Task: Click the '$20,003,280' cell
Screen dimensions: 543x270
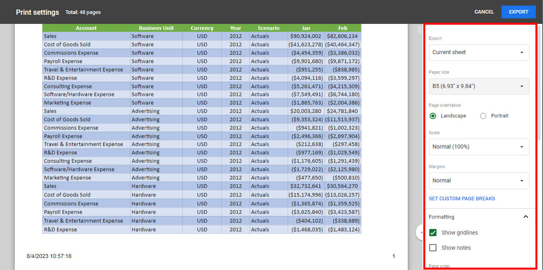Action: 306,111
